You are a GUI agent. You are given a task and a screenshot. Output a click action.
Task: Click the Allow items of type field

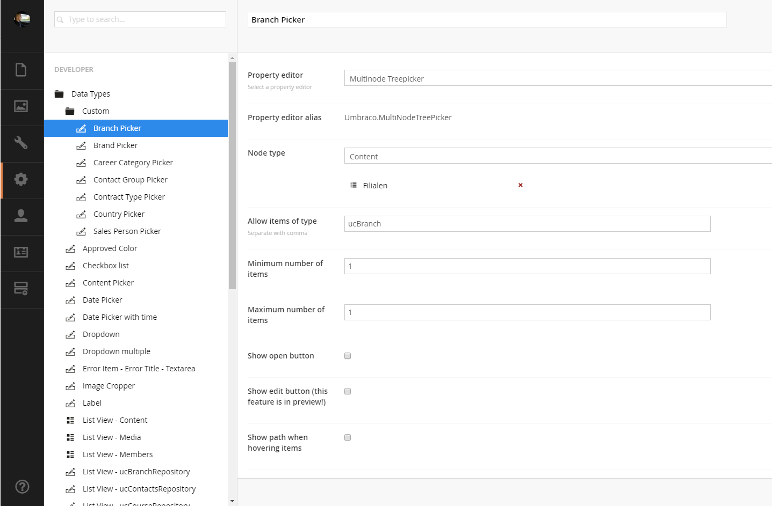coord(527,224)
